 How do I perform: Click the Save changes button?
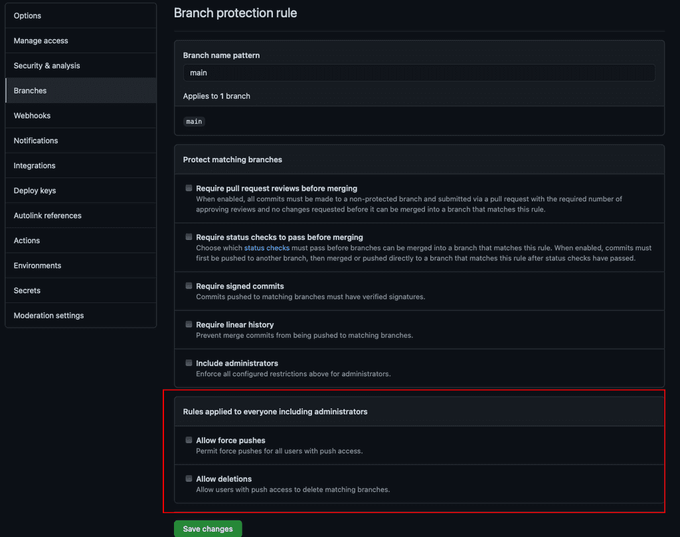(208, 529)
